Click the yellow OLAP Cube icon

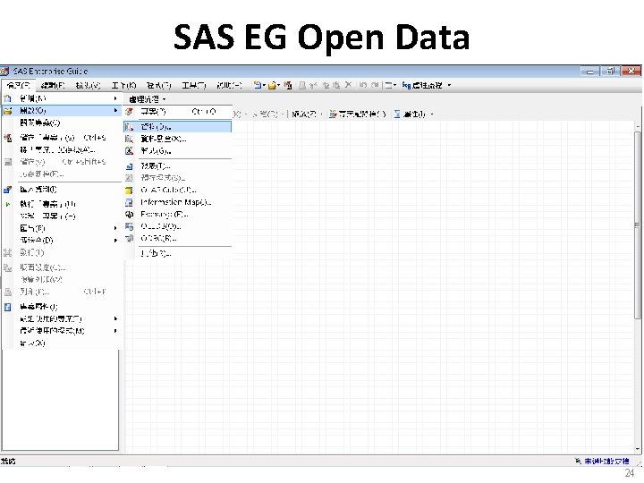pos(129,191)
